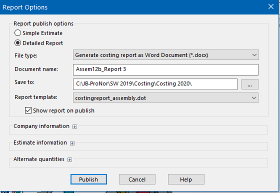Image resolution: width=280 pixels, height=193 pixels.
Task: Toggle the Show report on publish checkbox
Action: pyautogui.click(x=28, y=111)
